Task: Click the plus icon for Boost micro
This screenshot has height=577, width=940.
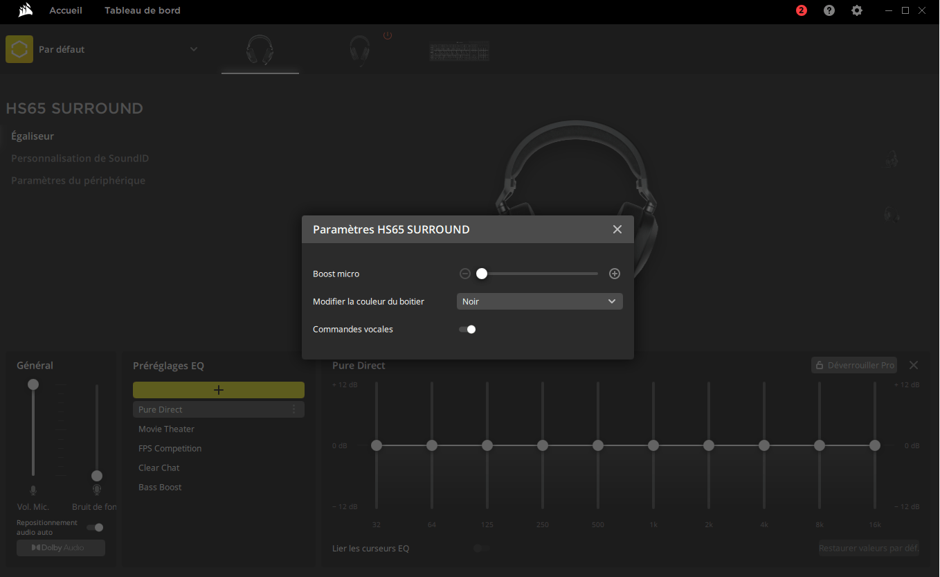Action: click(614, 274)
